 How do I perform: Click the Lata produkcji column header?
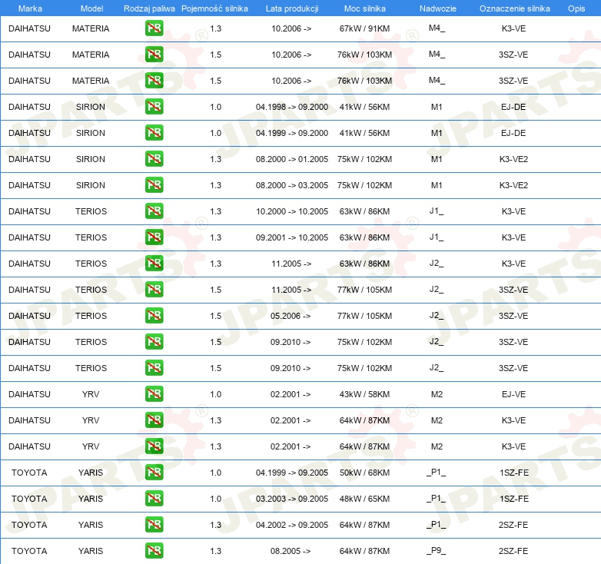click(x=291, y=8)
